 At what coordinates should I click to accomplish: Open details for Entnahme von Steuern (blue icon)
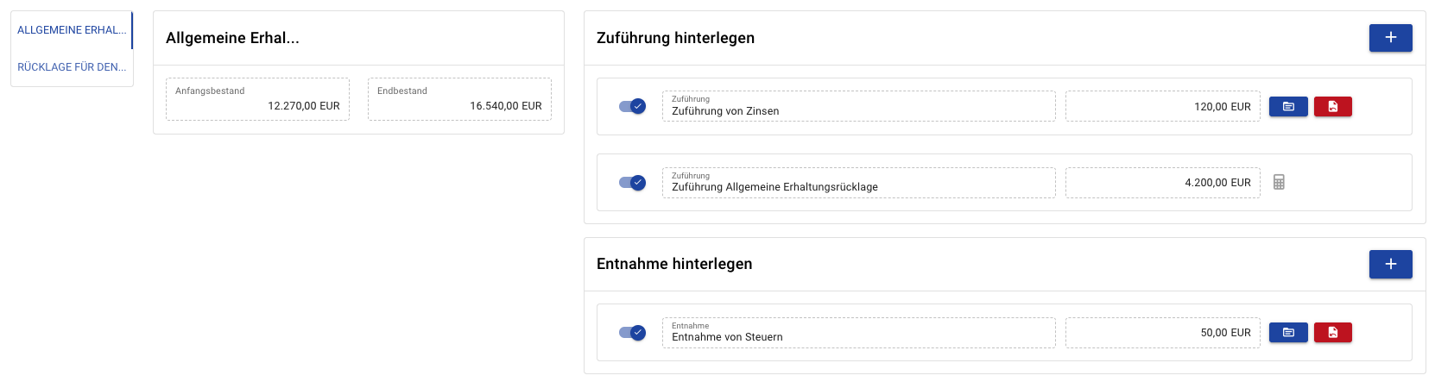1288,333
